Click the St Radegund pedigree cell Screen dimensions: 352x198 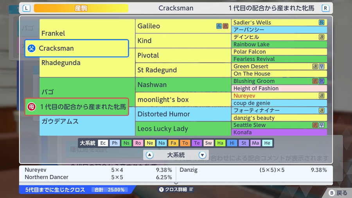[x=183, y=70]
